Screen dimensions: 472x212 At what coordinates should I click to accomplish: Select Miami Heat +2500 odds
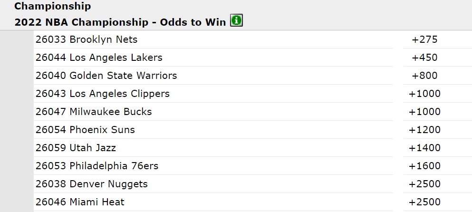coord(424,202)
